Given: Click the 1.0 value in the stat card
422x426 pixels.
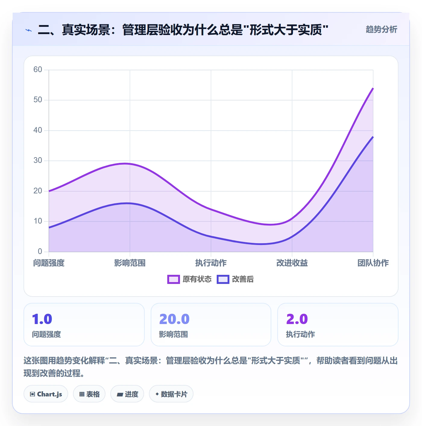Looking at the screenshot, I should point(42,319).
